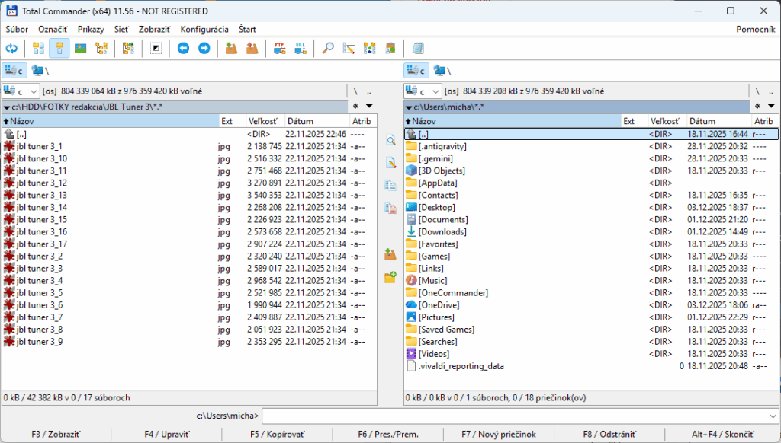Open the command line history dropdown
This screenshot has height=443, width=781.
(x=771, y=416)
